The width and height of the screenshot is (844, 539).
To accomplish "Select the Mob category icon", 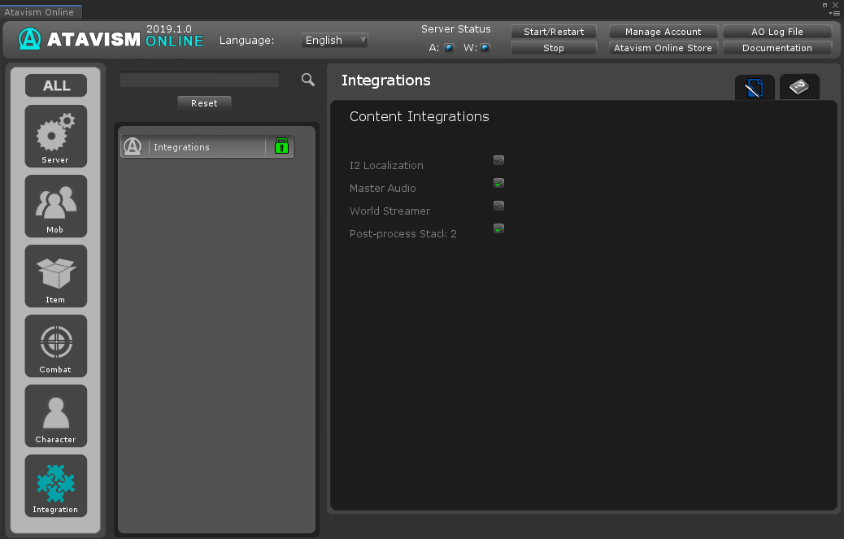I will tap(55, 206).
